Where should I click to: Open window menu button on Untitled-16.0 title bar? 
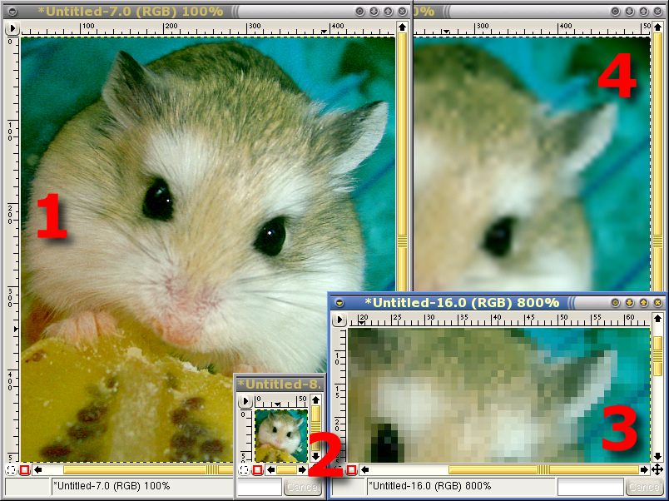(x=339, y=303)
